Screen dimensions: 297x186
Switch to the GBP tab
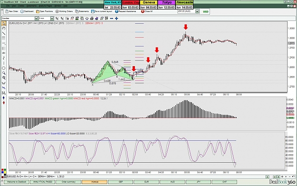(121, 182)
